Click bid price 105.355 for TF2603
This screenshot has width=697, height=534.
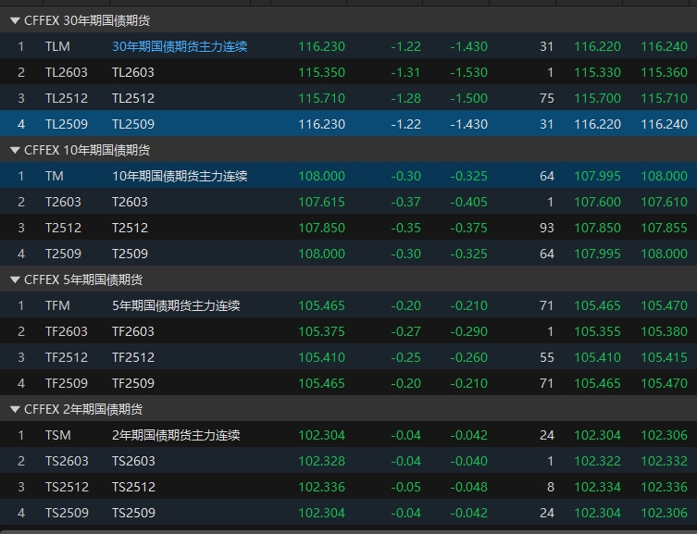(597, 331)
